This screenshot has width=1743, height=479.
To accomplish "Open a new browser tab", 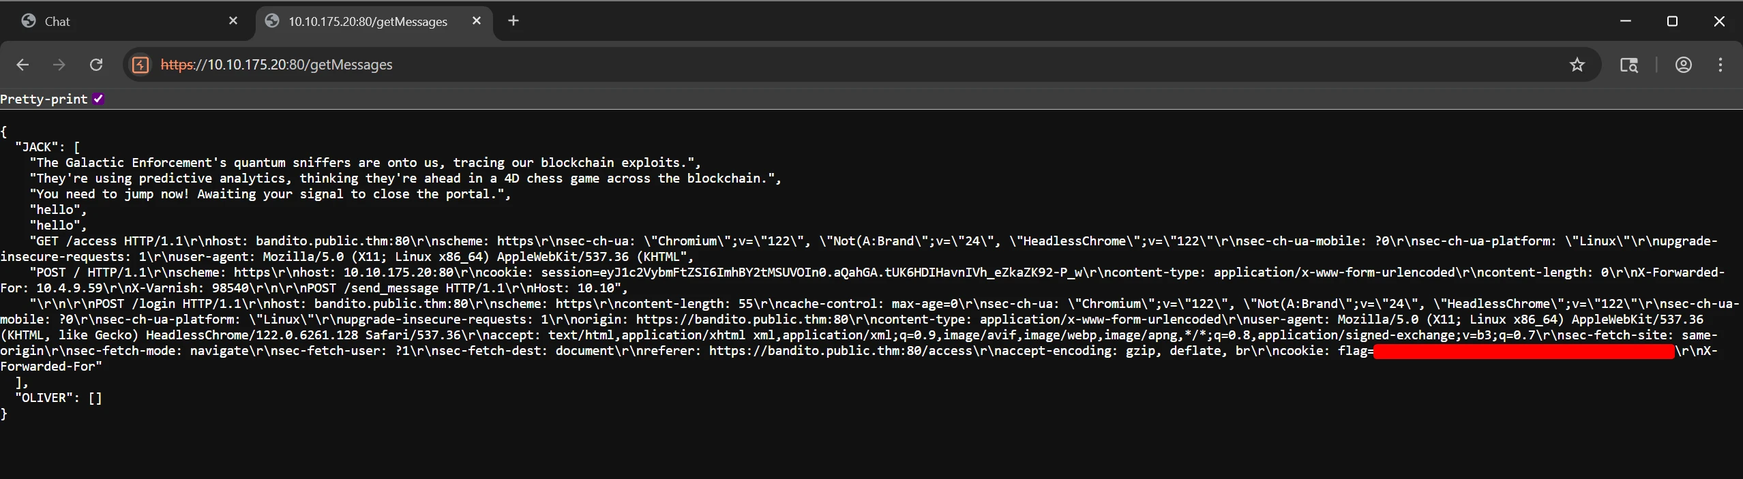I will pyautogui.click(x=513, y=21).
